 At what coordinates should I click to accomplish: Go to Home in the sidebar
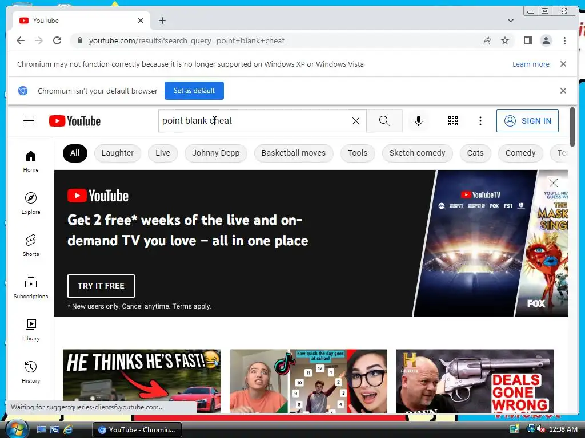31,161
